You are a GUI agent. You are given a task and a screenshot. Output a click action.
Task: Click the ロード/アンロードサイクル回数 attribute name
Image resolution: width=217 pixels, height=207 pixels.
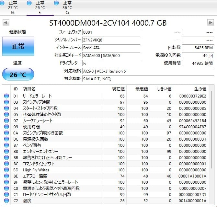pos(47,194)
